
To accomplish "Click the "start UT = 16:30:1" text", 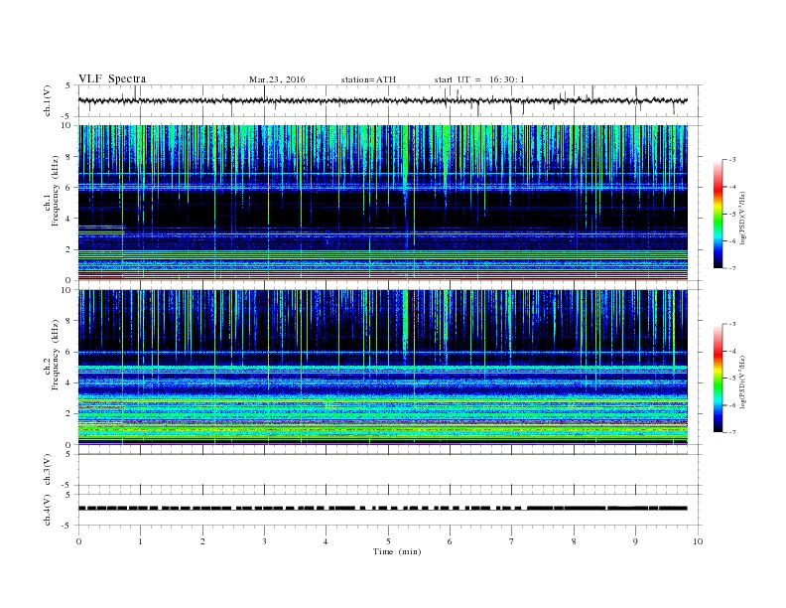I will point(479,79).
